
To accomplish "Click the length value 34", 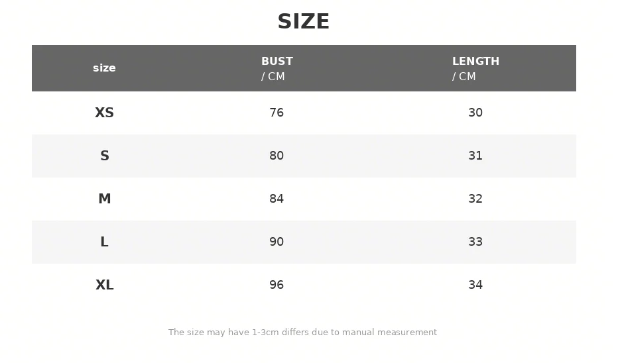I will (x=475, y=285).
